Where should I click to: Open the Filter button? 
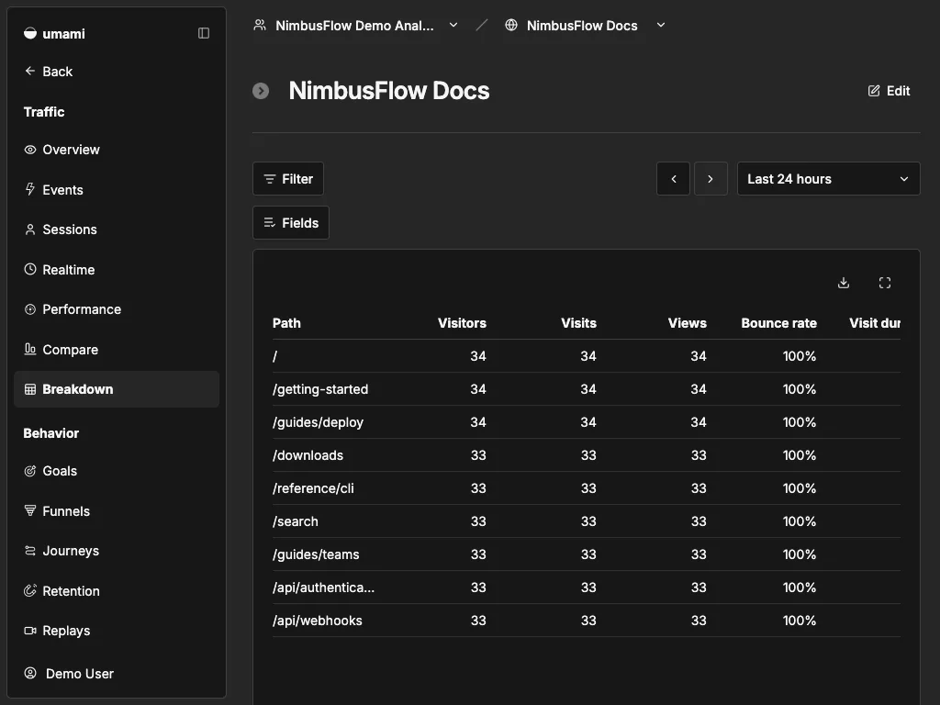pyautogui.click(x=288, y=179)
